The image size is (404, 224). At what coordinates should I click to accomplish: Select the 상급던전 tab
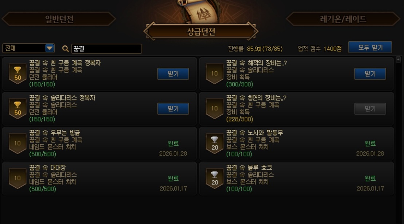pyautogui.click(x=201, y=32)
